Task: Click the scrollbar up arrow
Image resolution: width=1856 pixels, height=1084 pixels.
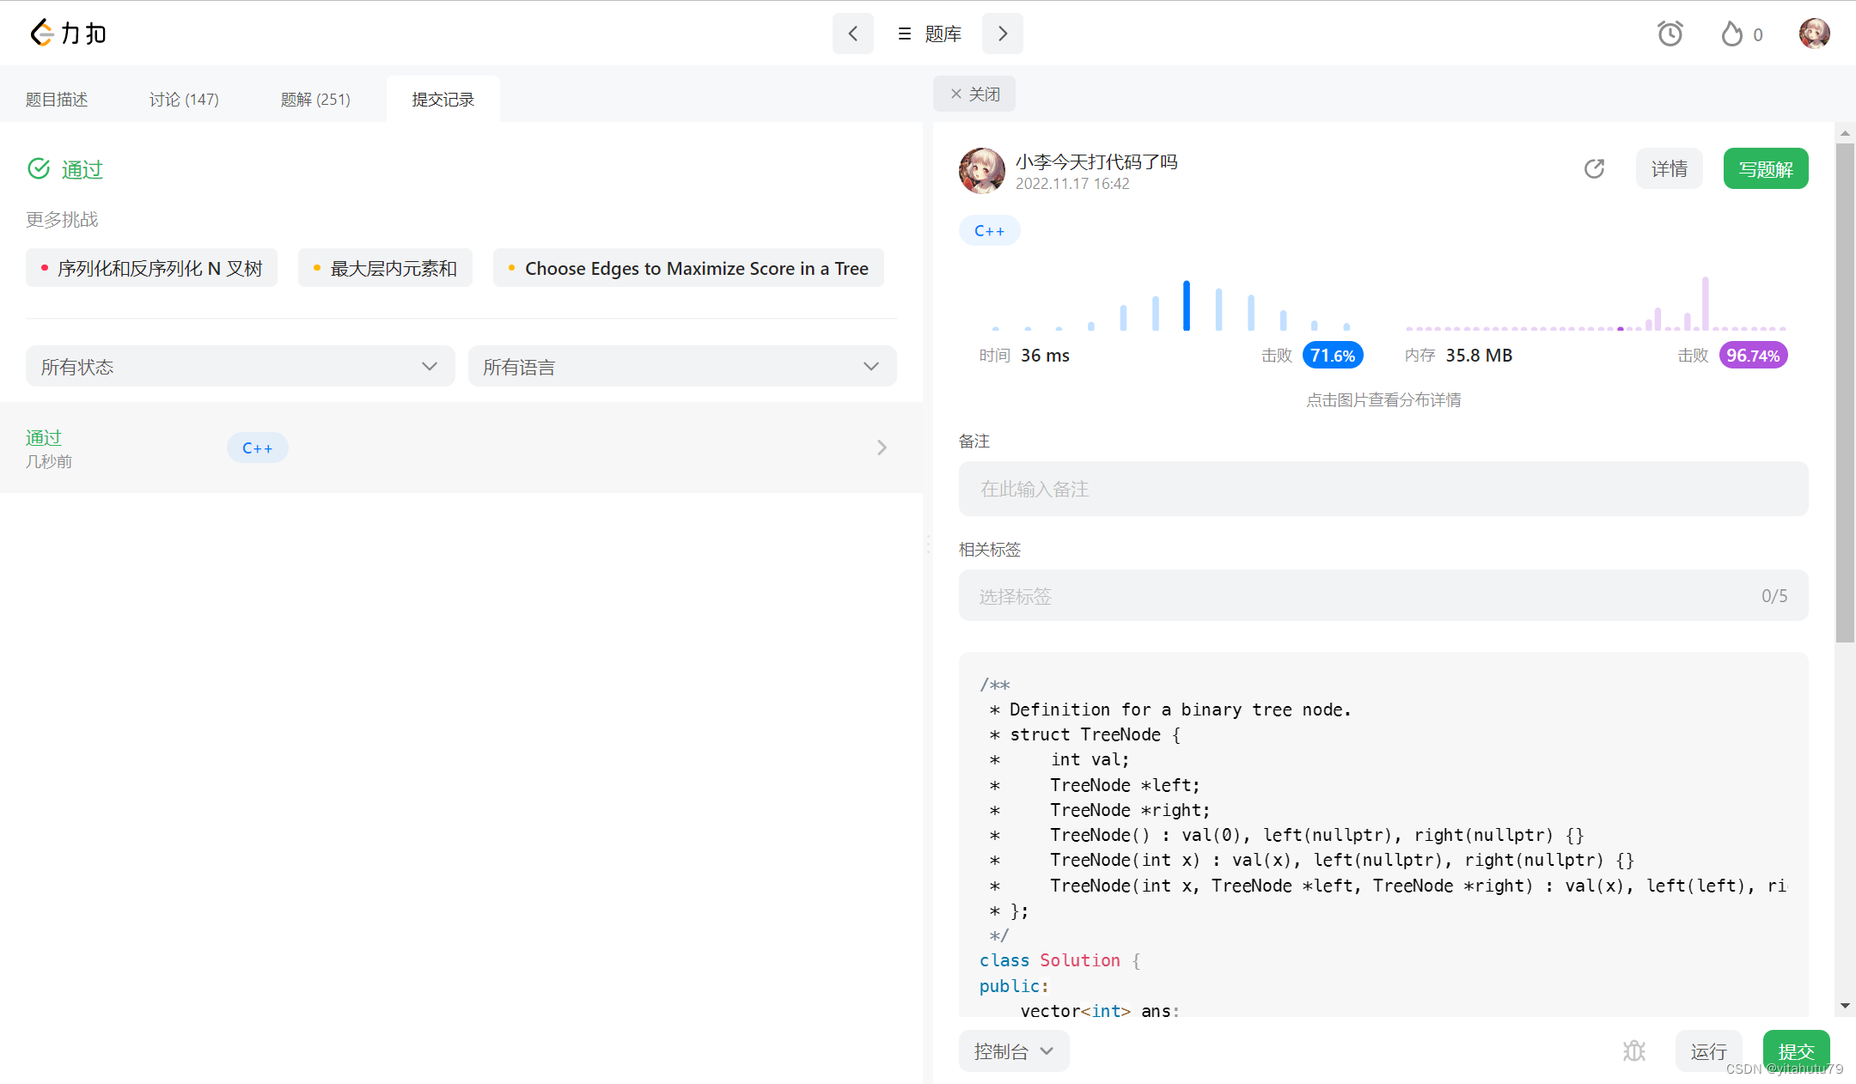Action: [x=1845, y=133]
